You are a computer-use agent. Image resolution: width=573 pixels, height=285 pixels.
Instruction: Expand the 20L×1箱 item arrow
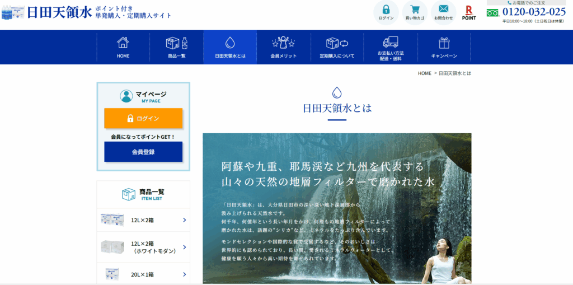point(184,274)
